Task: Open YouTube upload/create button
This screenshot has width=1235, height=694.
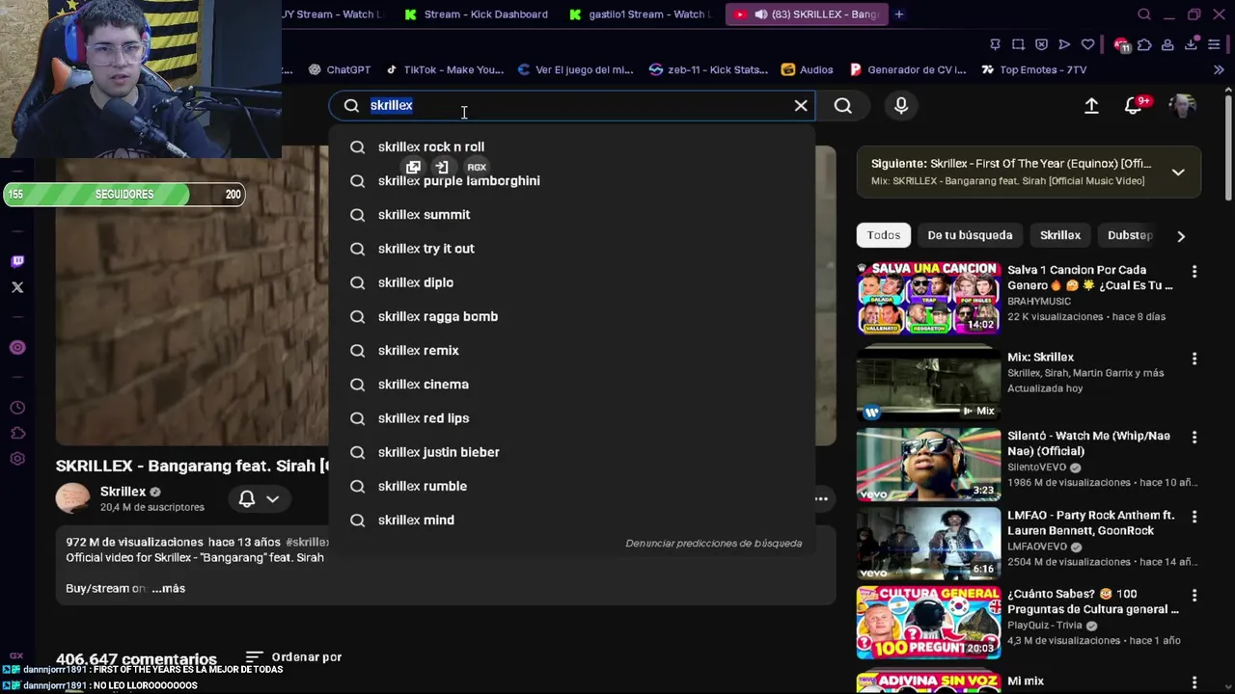Action: tap(1091, 106)
